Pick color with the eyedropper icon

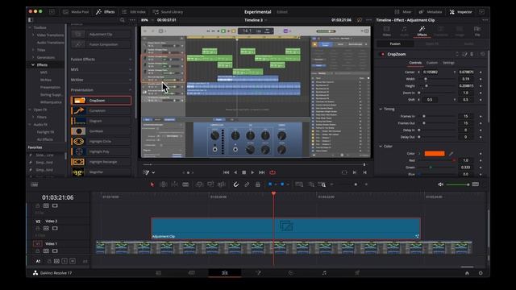(451, 154)
